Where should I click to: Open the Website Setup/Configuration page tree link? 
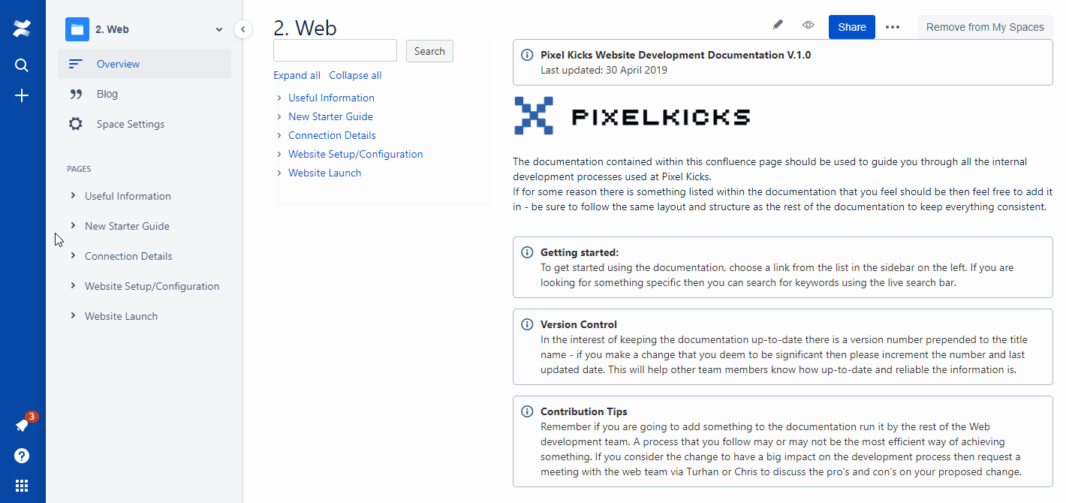click(355, 154)
